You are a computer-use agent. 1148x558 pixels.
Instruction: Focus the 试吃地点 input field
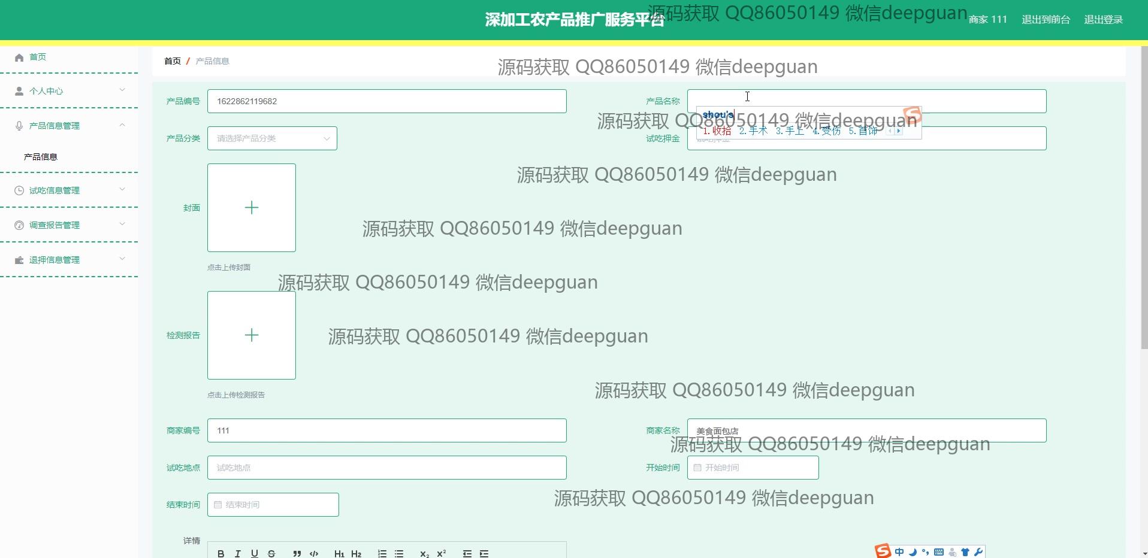tap(387, 468)
